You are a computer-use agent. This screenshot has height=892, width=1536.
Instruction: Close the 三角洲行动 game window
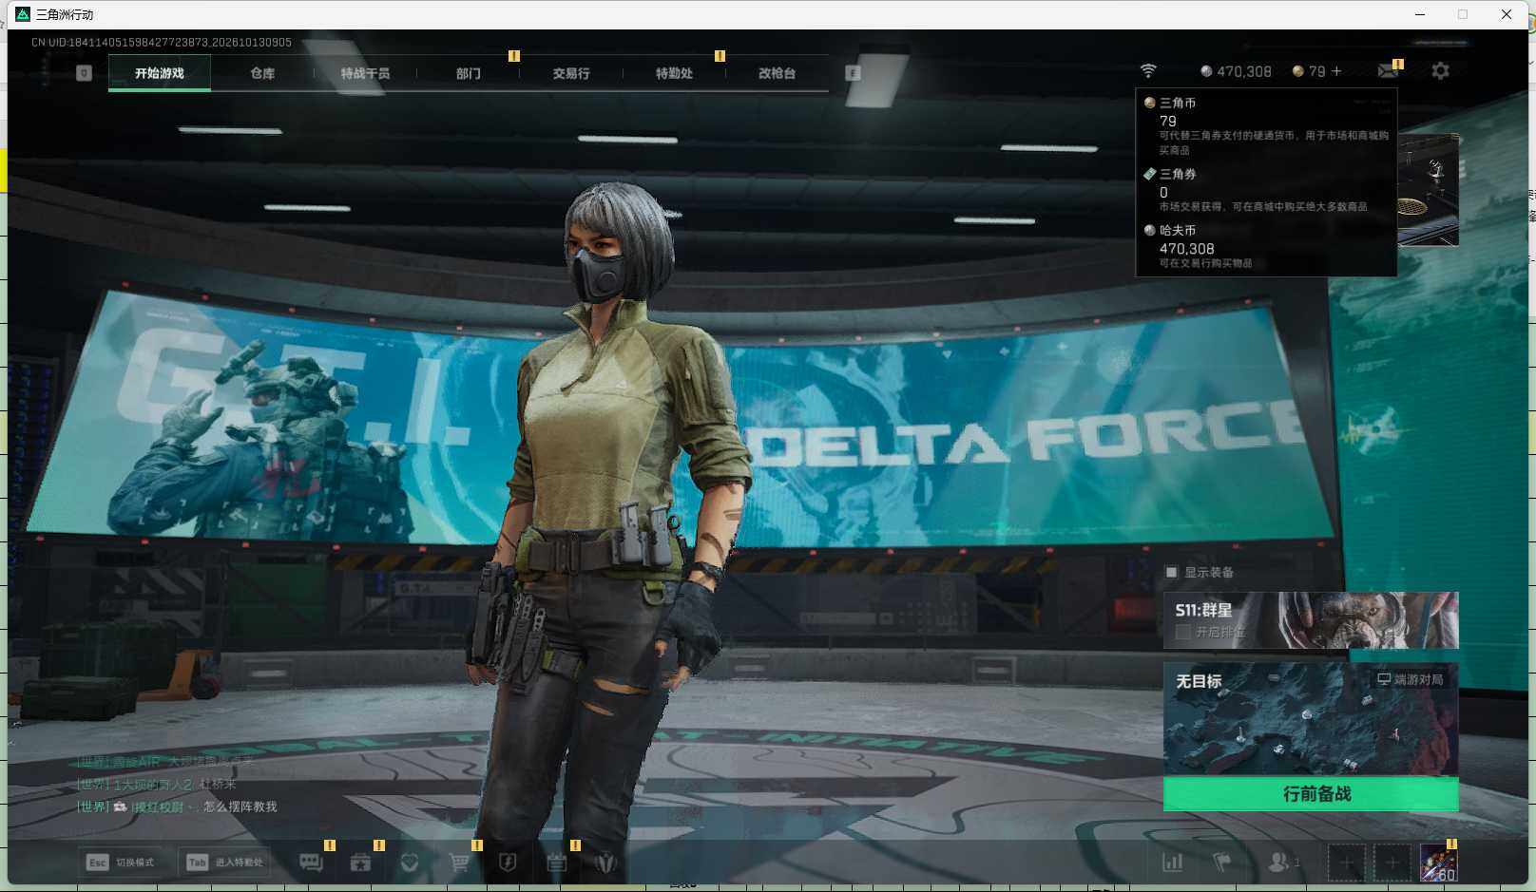[1507, 14]
